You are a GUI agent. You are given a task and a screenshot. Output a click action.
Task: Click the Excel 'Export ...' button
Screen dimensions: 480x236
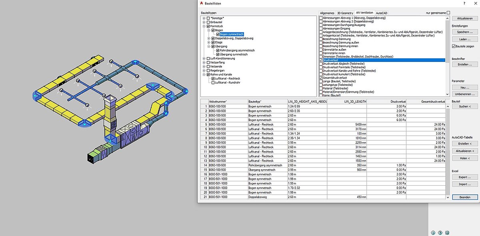pyautogui.click(x=464, y=177)
